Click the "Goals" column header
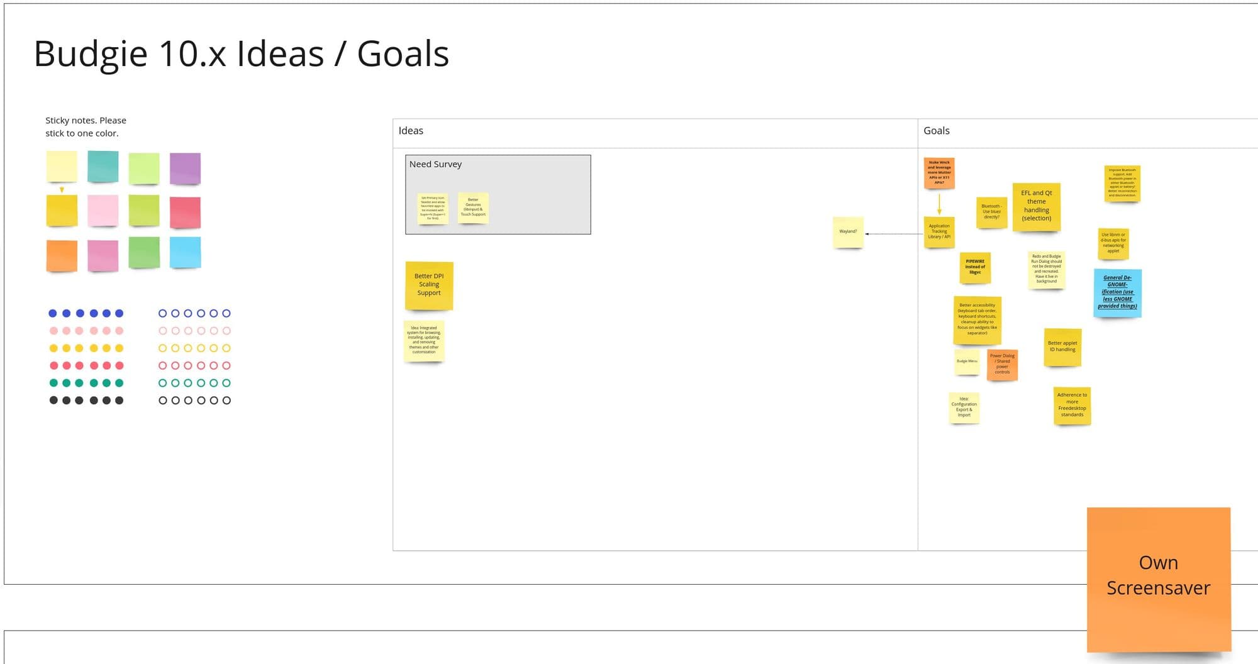Image resolution: width=1258 pixels, height=664 pixels. [937, 131]
